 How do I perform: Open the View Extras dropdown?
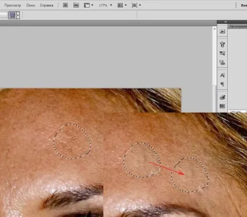tap(89, 5)
